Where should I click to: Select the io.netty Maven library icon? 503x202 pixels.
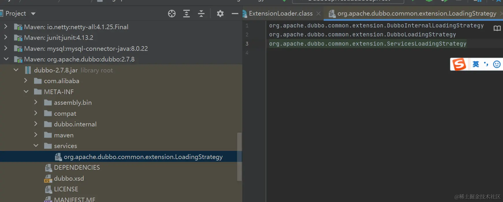[x=18, y=27]
